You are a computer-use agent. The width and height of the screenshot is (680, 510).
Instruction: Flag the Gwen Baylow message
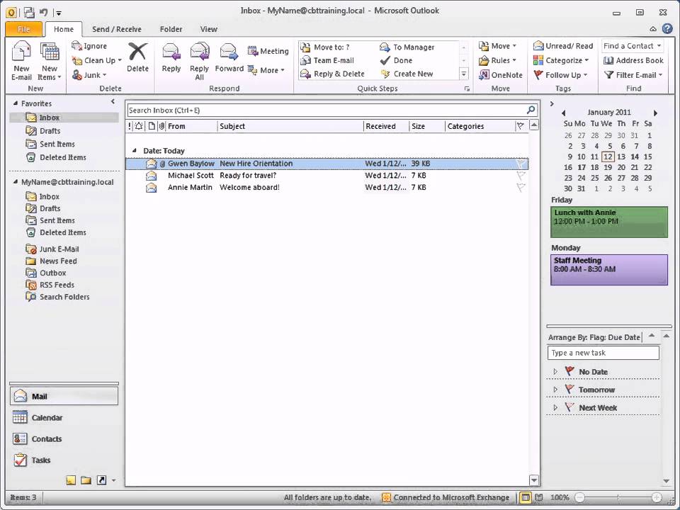pyautogui.click(x=521, y=164)
